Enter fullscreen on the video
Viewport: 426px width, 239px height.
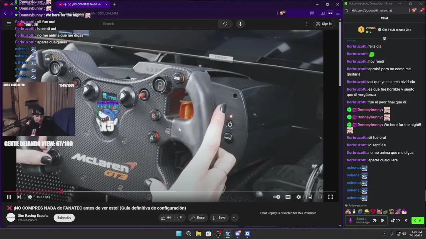330,197
